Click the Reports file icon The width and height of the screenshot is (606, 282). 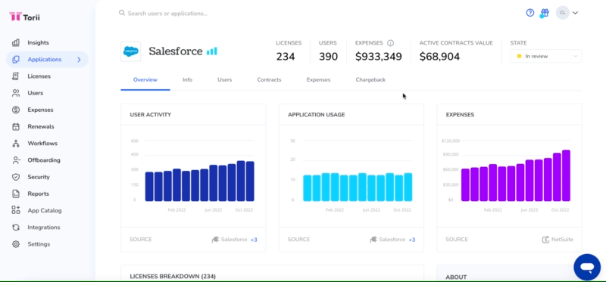click(15, 194)
